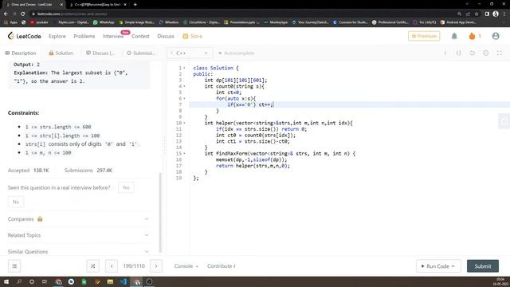Open a new browser tab

[x=135, y=5]
